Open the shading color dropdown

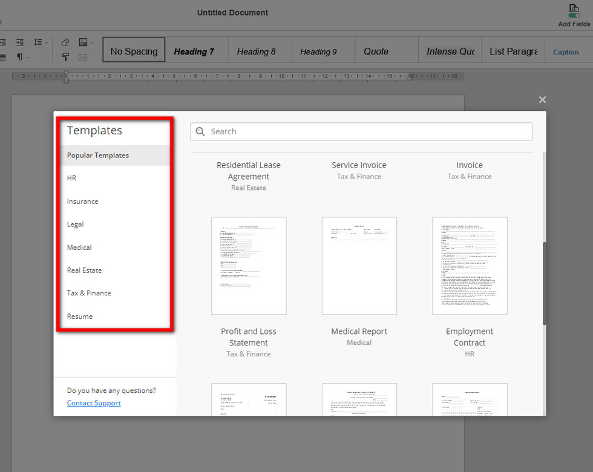(x=91, y=42)
